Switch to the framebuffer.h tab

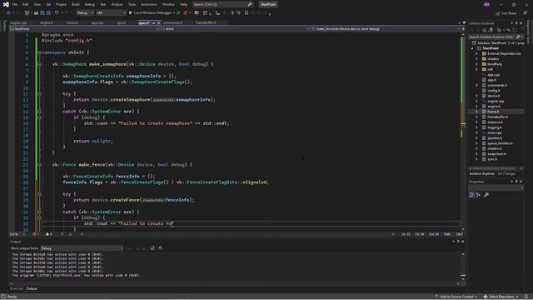click(x=206, y=22)
